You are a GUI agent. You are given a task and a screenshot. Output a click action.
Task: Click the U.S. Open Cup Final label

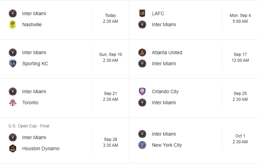[x=29, y=126]
